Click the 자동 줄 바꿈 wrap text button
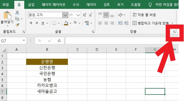 (x=144, y=15)
